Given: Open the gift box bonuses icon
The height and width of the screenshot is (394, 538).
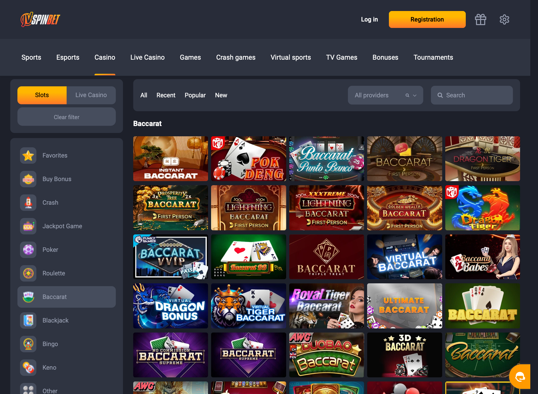Looking at the screenshot, I should (480, 19).
